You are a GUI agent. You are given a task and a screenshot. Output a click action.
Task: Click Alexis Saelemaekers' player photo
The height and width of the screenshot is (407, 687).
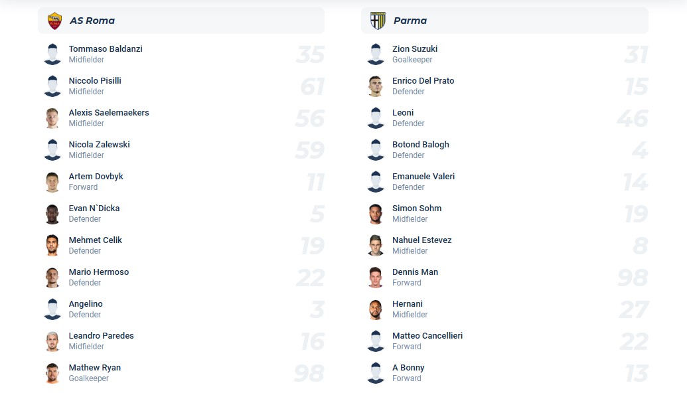[52, 118]
